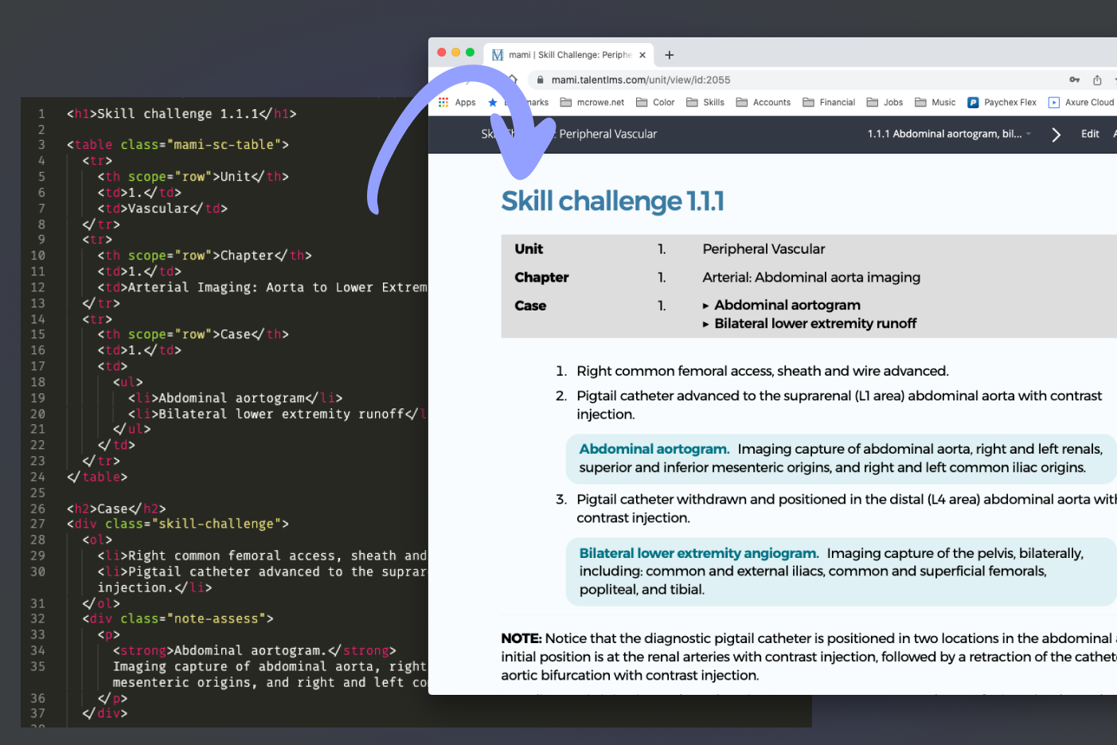Open the Apps grid bookmark icon
1117x745 pixels.
(443, 102)
